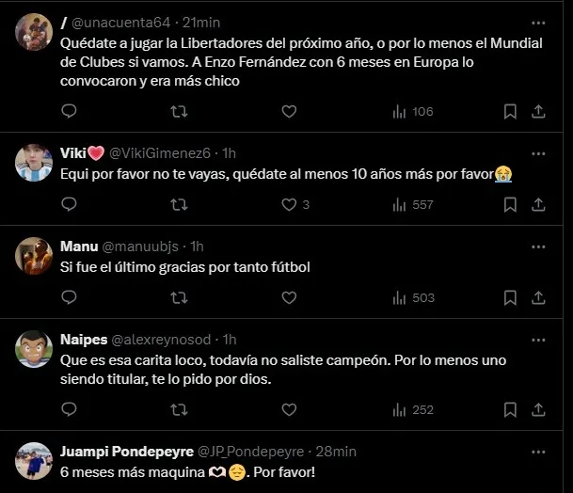Open more options on Manu's tweet

pos(537,246)
